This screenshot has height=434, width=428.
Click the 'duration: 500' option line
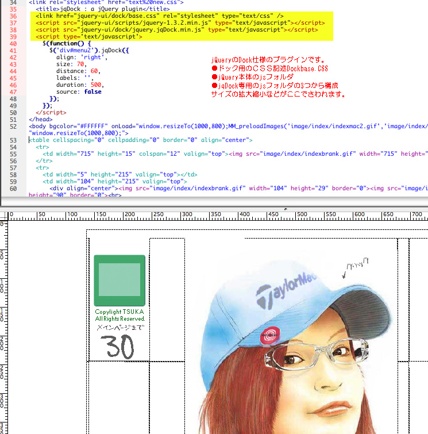(x=80, y=85)
